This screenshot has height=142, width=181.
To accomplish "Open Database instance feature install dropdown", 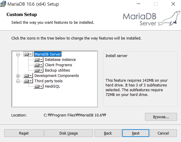I will [x=39, y=59].
